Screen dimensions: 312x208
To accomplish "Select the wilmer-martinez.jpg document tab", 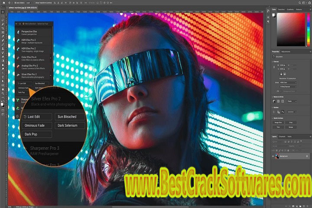I will pos(23,8).
